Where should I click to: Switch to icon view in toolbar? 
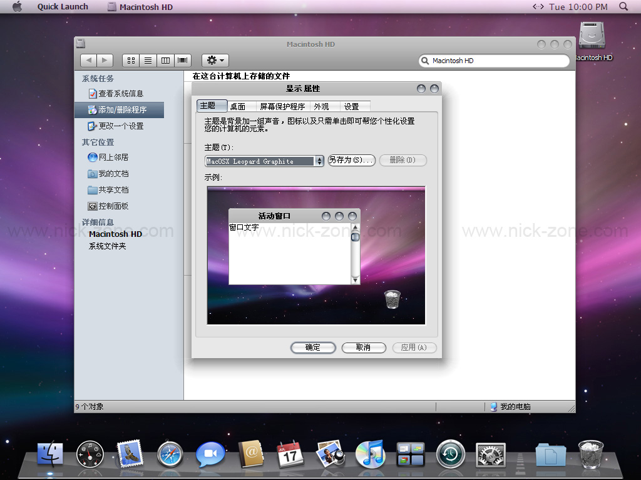click(131, 61)
